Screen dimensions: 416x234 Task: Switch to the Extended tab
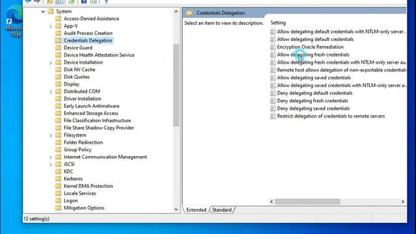(x=196, y=210)
